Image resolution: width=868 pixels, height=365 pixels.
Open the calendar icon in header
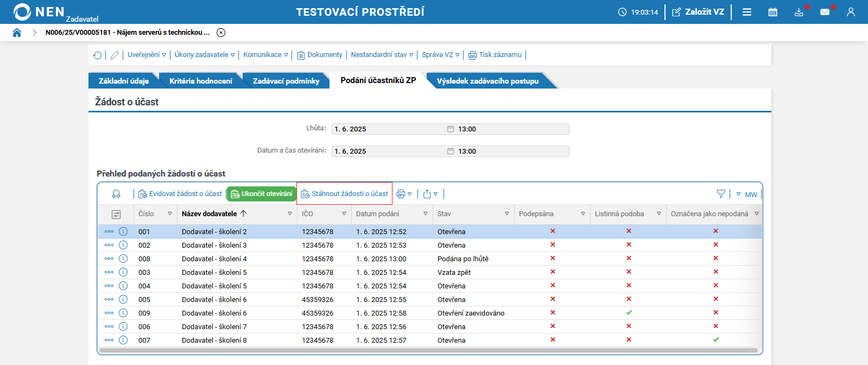point(773,12)
